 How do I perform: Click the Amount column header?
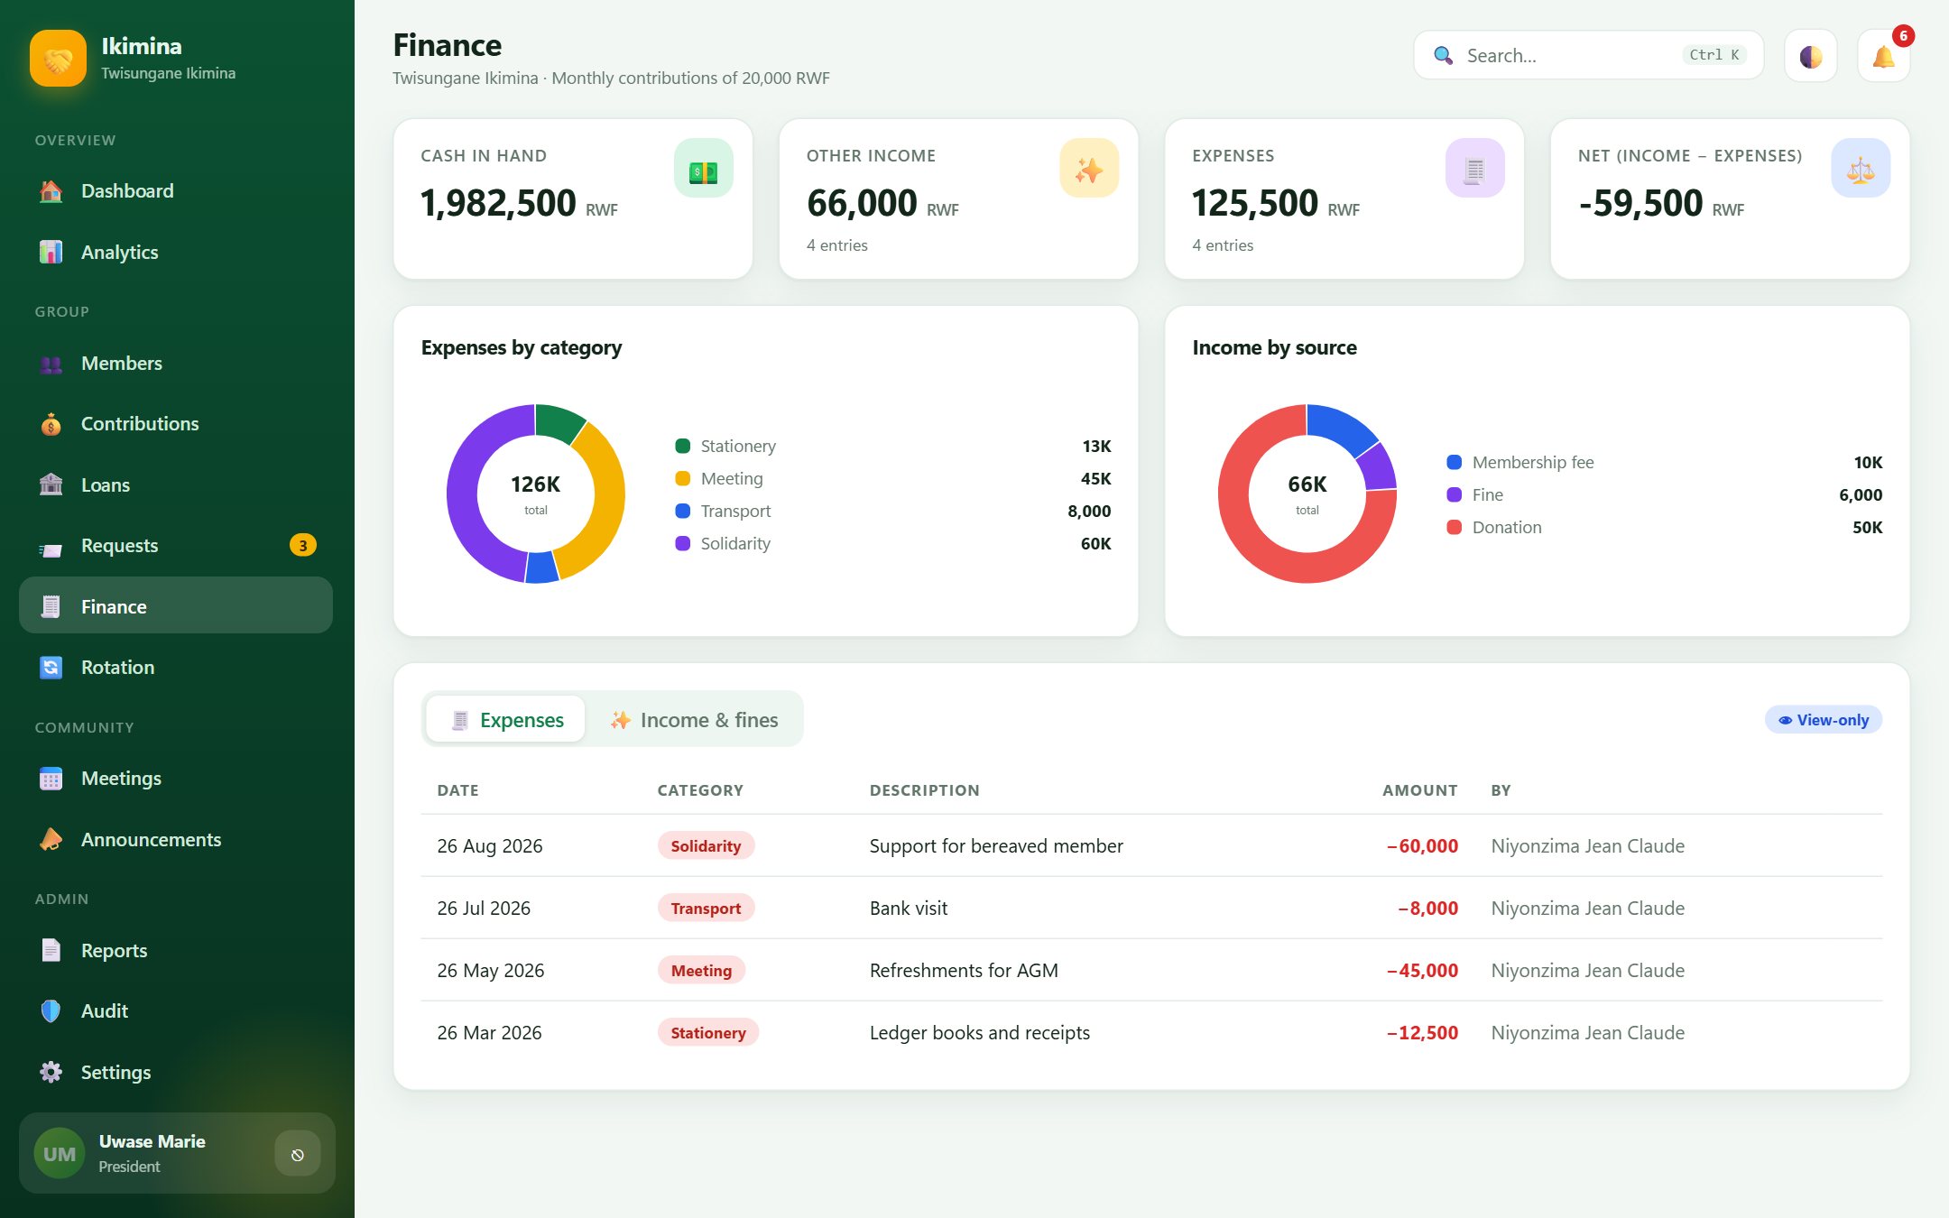pos(1420,790)
